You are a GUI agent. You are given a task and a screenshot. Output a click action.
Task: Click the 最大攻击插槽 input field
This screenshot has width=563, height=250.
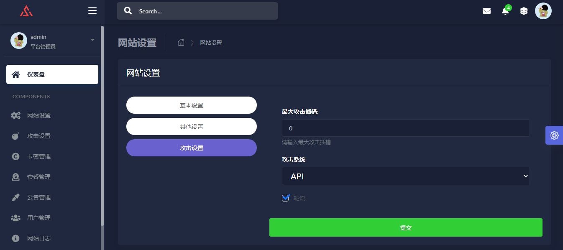[x=406, y=128]
